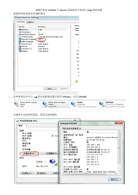Image resolution: width=138 pixels, height=195 pixels.
Task: Click the 属性 properties button
Action: (x=27, y=173)
